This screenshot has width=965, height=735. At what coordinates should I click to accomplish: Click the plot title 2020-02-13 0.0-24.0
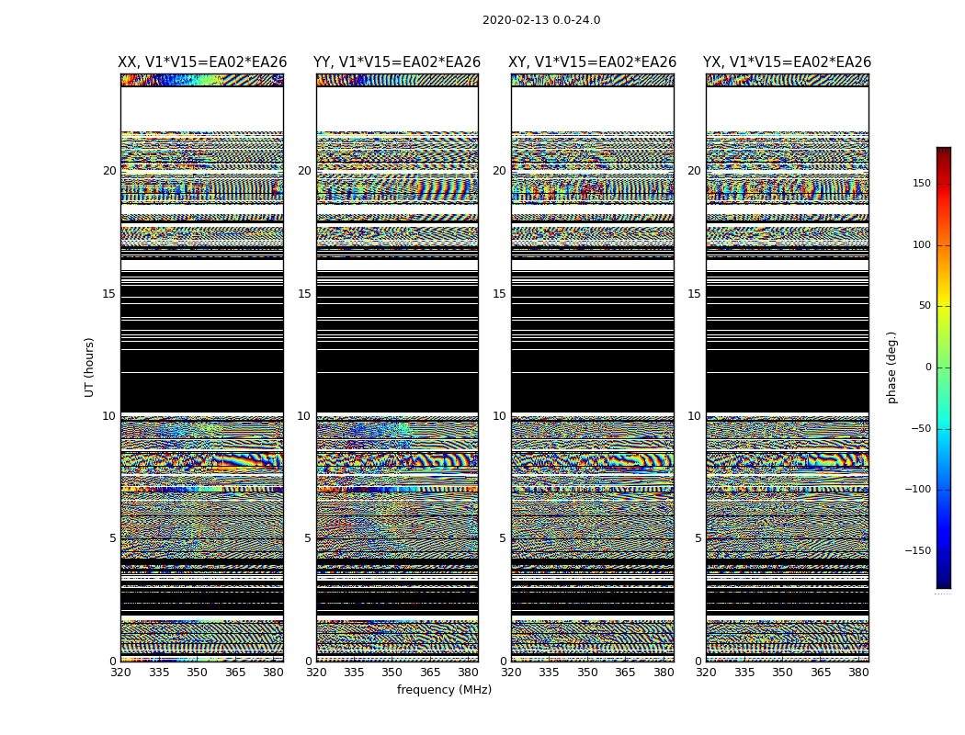tap(541, 19)
